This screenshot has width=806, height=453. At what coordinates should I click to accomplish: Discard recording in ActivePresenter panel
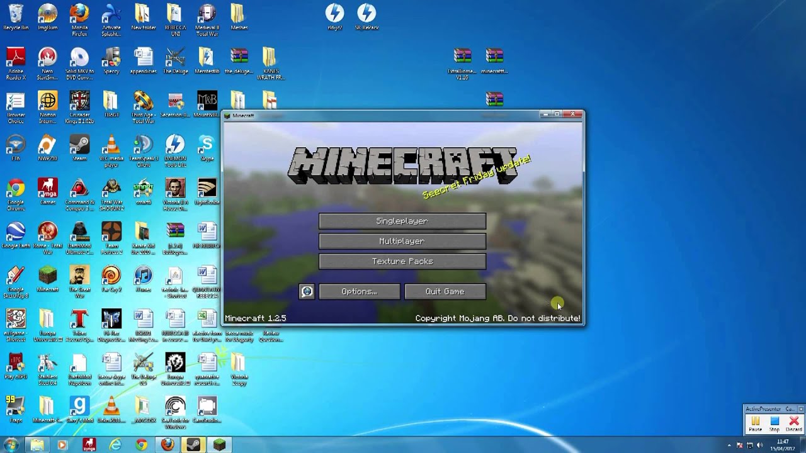pyautogui.click(x=793, y=423)
